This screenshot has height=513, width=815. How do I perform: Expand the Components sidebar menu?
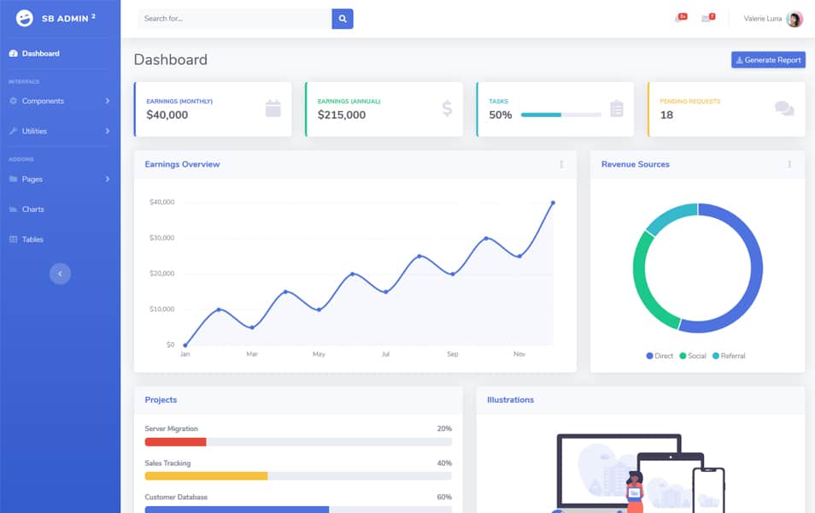click(60, 101)
